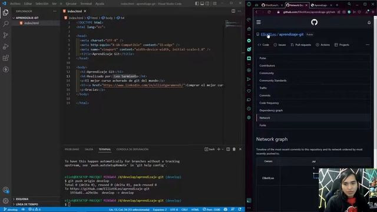Viewport: 377px width, 212px height.
Task: Open the Archivo menu
Action: pyautogui.click(x=15, y=4)
